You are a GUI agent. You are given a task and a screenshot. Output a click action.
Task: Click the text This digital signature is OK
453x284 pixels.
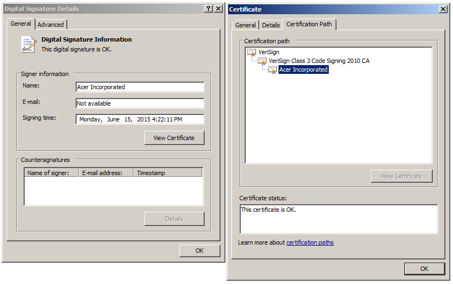tap(76, 49)
